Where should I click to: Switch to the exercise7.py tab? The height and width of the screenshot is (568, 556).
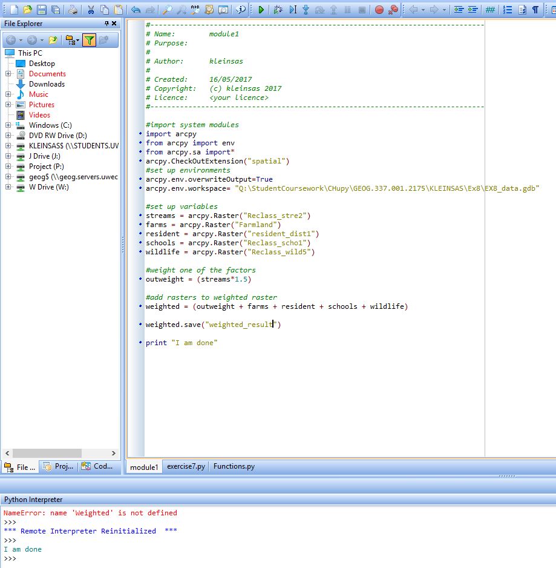tap(186, 466)
